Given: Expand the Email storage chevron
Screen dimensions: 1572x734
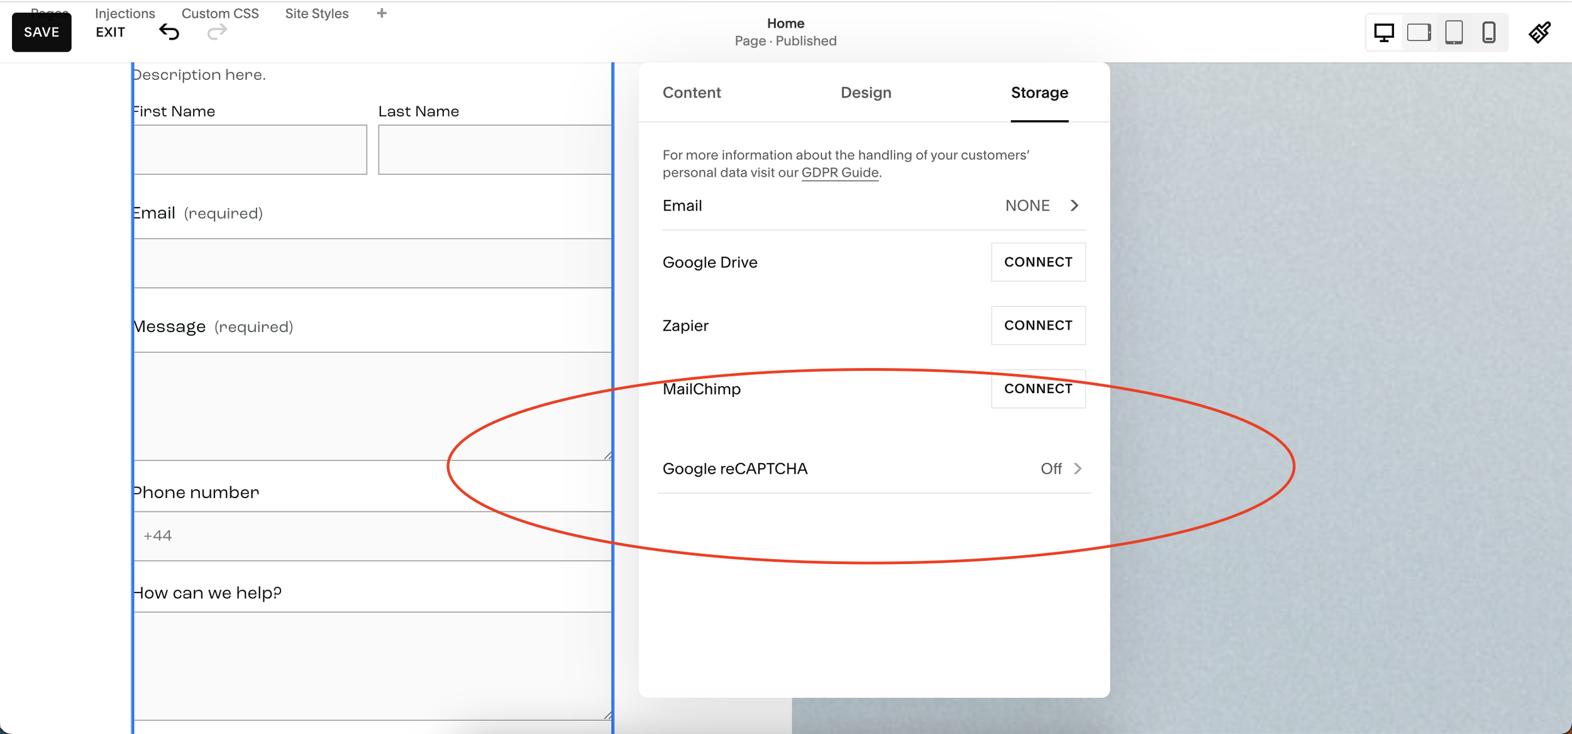Looking at the screenshot, I should tap(1074, 206).
